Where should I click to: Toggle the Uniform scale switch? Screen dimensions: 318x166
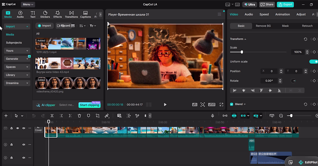coord(314,61)
